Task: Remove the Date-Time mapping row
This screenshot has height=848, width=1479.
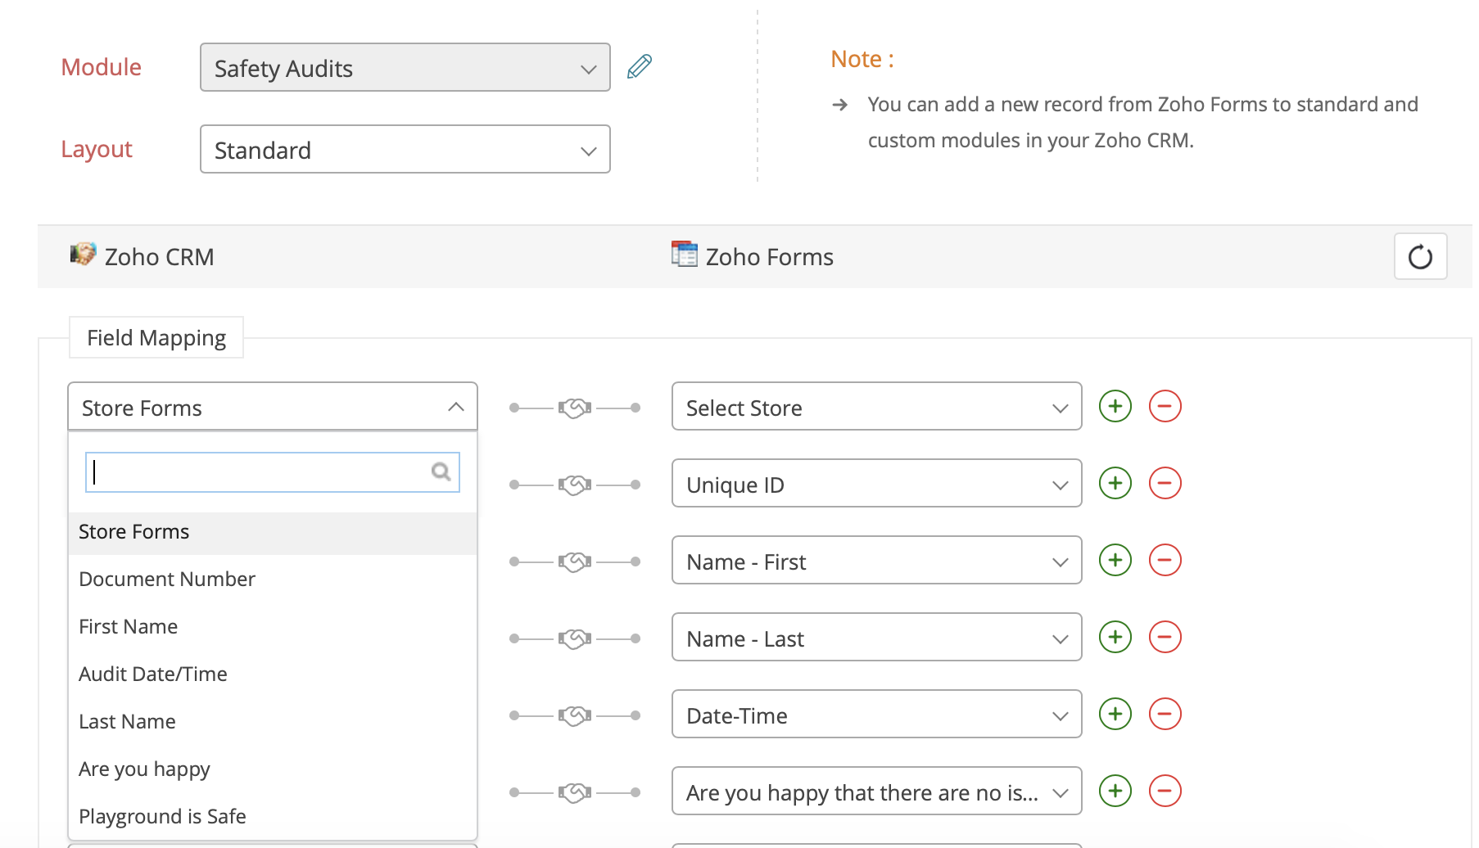Action: click(x=1165, y=714)
